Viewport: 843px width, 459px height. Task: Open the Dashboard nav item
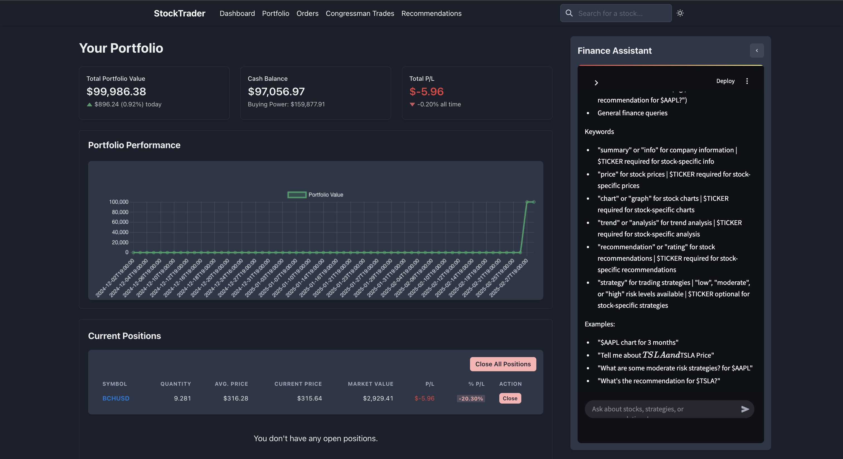237,13
